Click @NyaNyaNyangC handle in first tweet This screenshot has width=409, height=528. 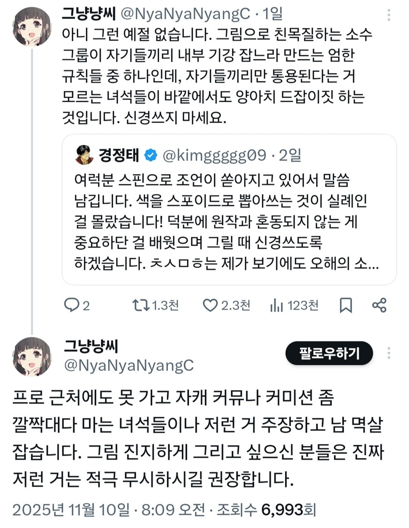coord(185,15)
